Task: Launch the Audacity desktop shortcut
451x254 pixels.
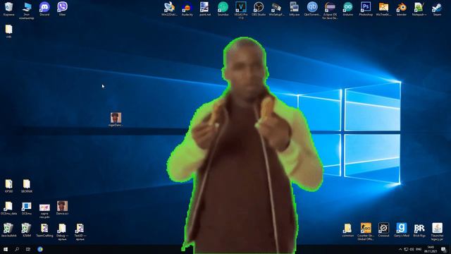Action: 187,9
